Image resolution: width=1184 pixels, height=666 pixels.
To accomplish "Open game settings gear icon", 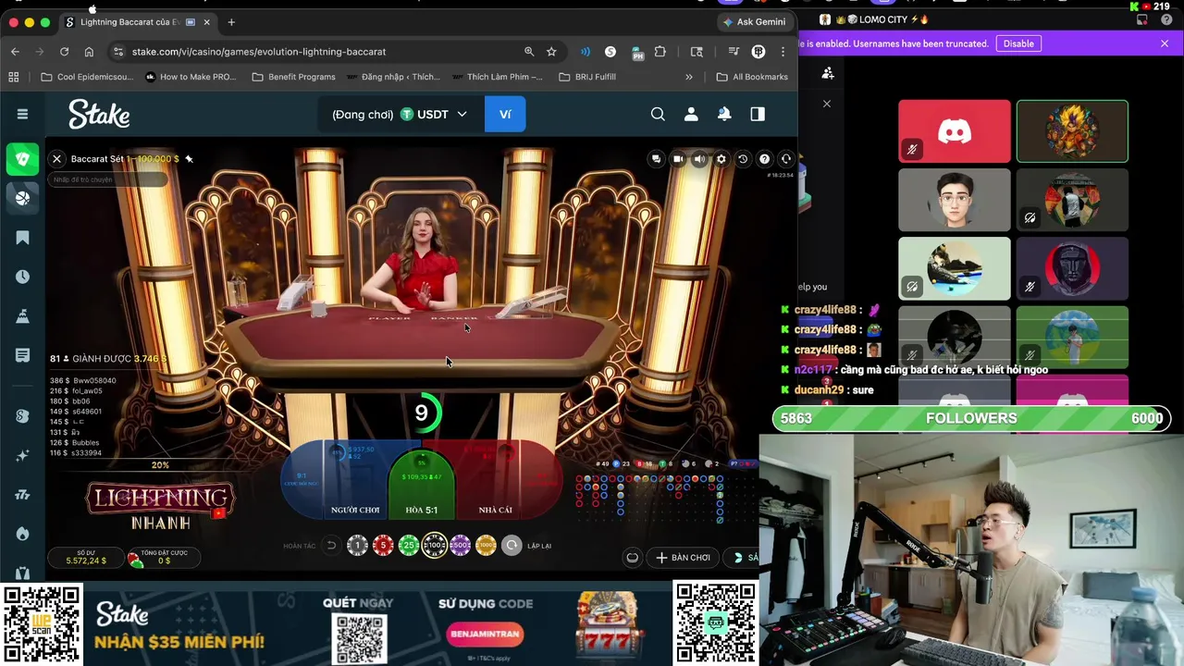I will pos(721,159).
